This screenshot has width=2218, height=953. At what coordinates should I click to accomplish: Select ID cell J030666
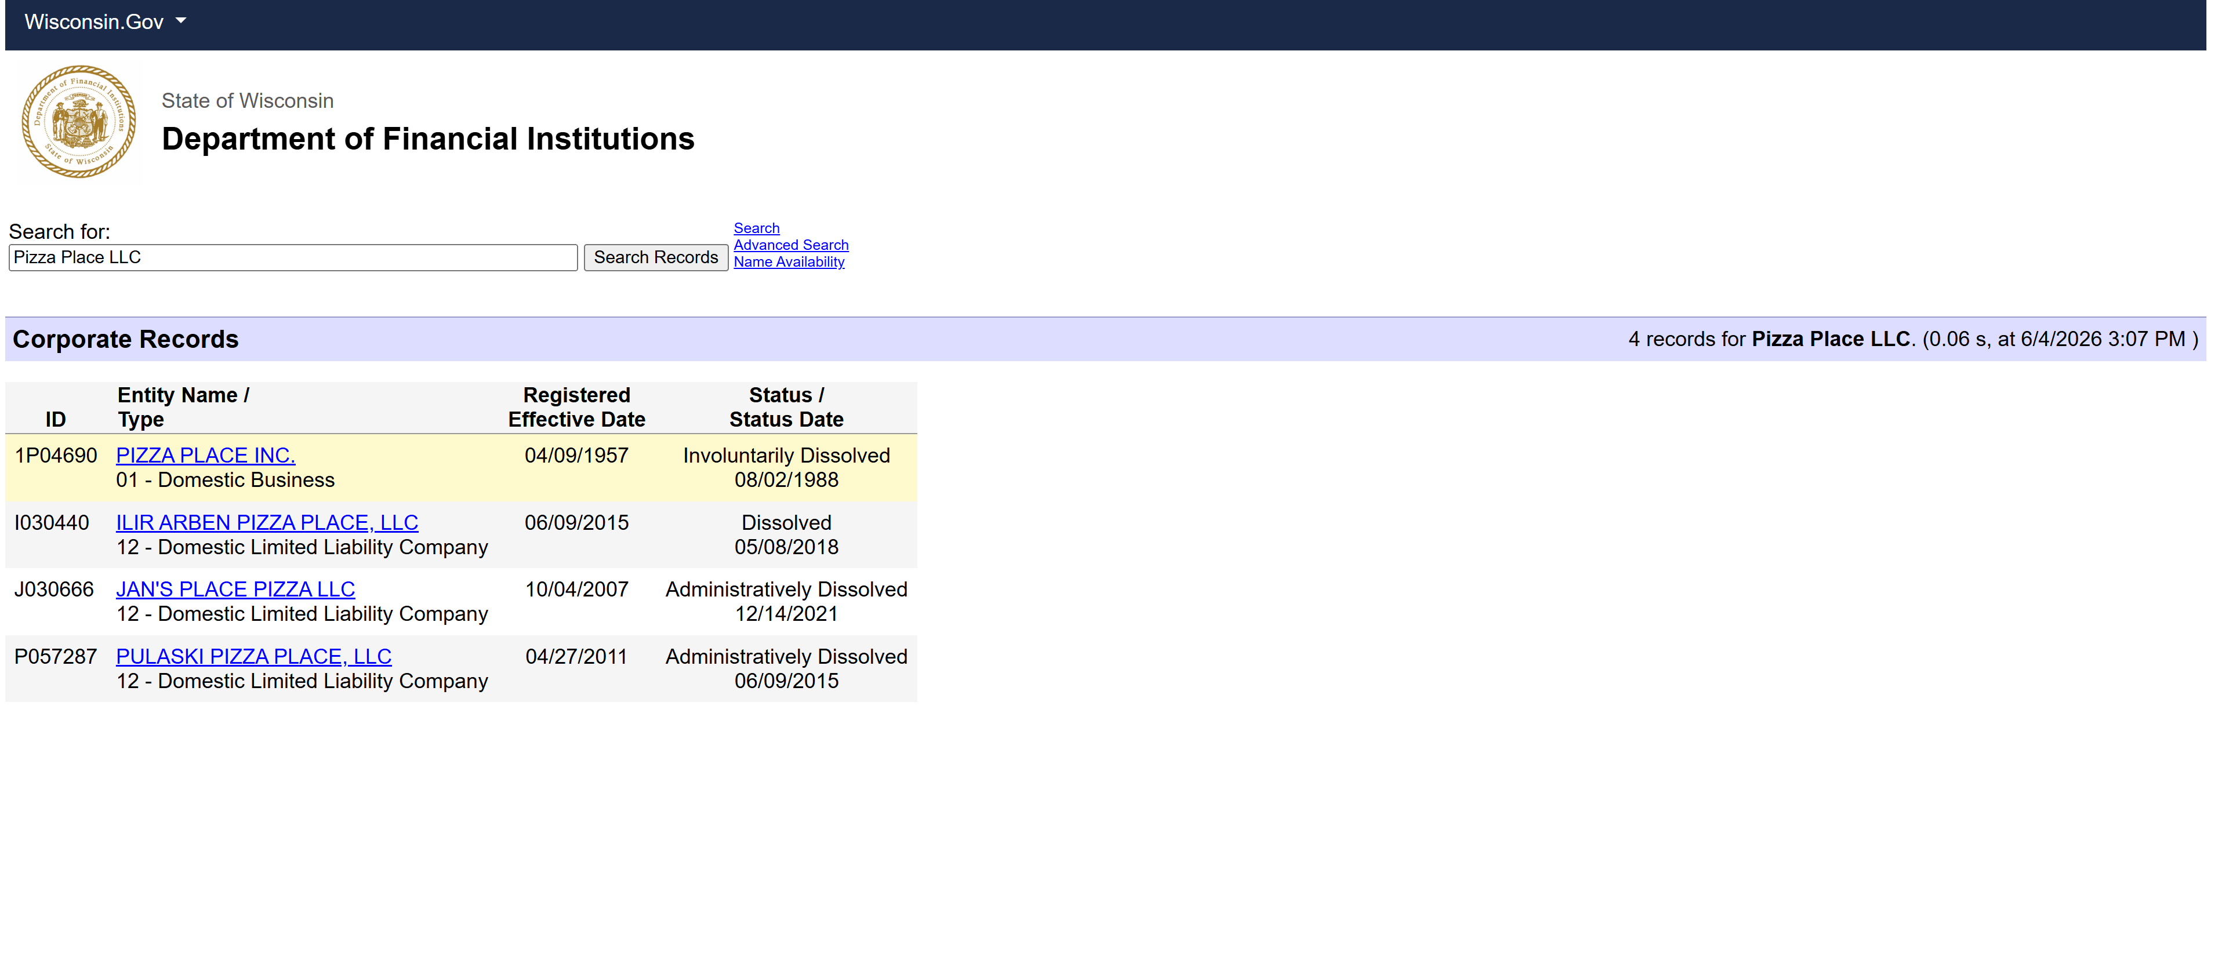pos(53,589)
